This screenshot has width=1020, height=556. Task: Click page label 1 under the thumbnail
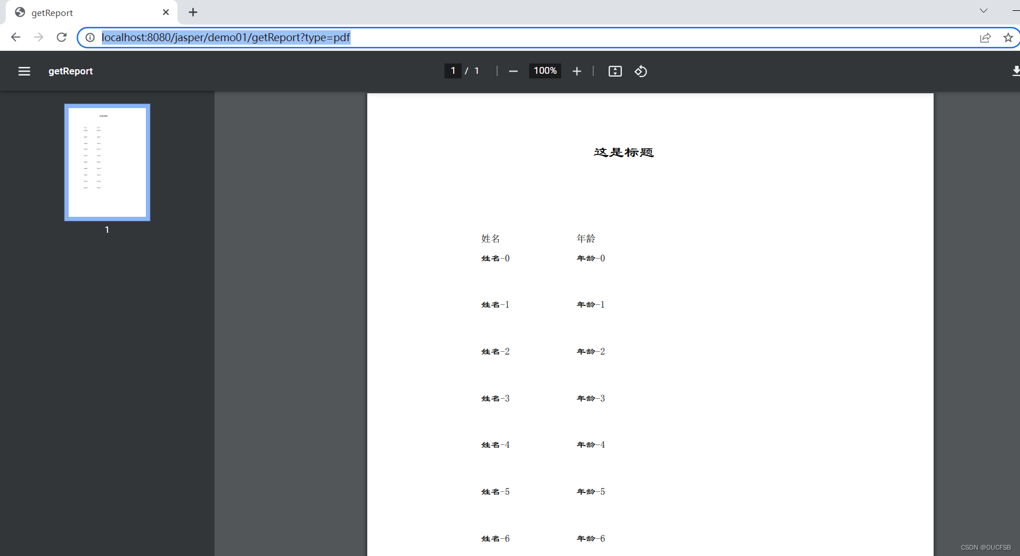click(x=107, y=230)
